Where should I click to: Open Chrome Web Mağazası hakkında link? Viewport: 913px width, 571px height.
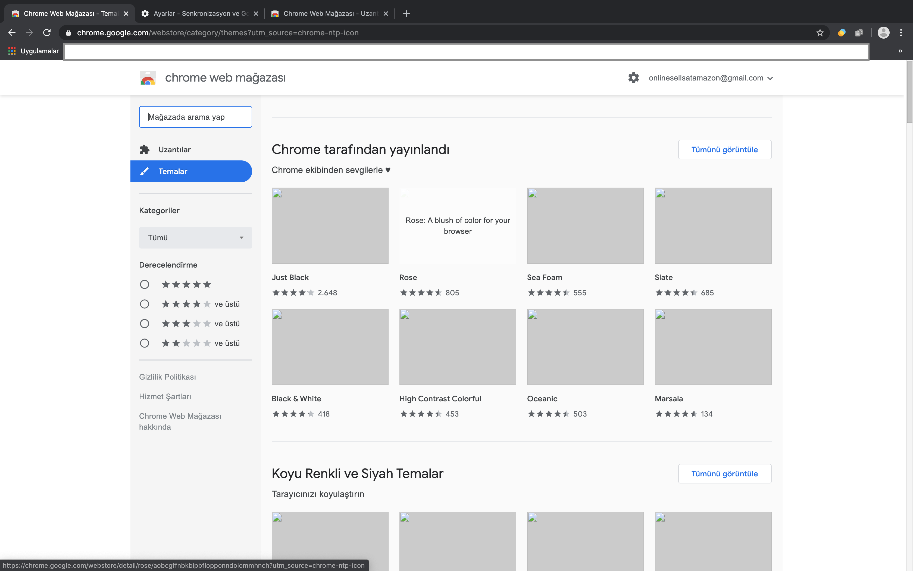pyautogui.click(x=180, y=421)
